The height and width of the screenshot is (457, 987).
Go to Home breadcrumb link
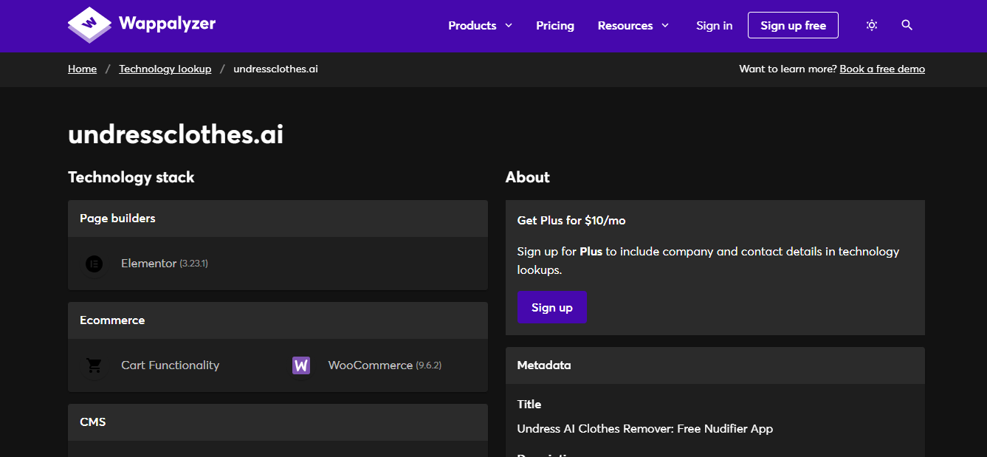[x=82, y=69]
